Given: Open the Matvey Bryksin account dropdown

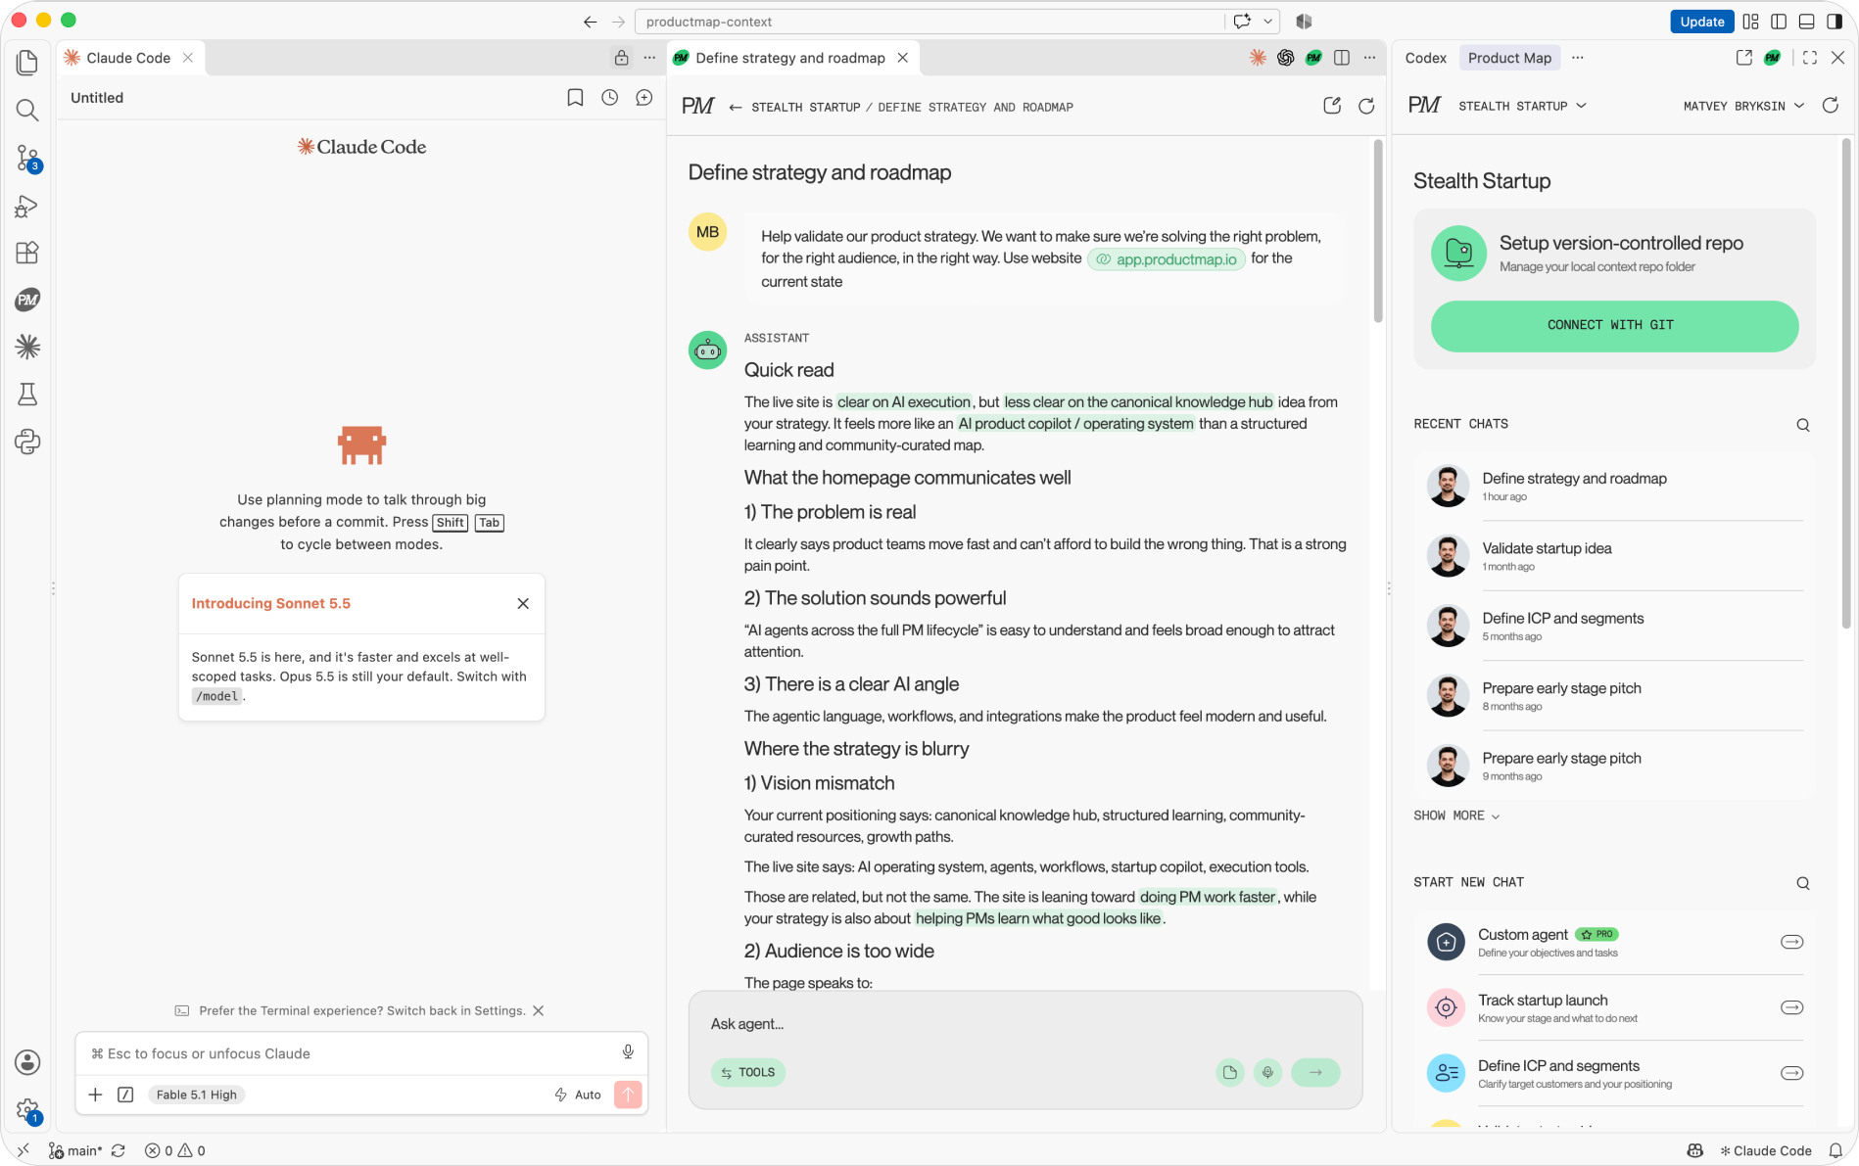Looking at the screenshot, I should pyautogui.click(x=1743, y=106).
